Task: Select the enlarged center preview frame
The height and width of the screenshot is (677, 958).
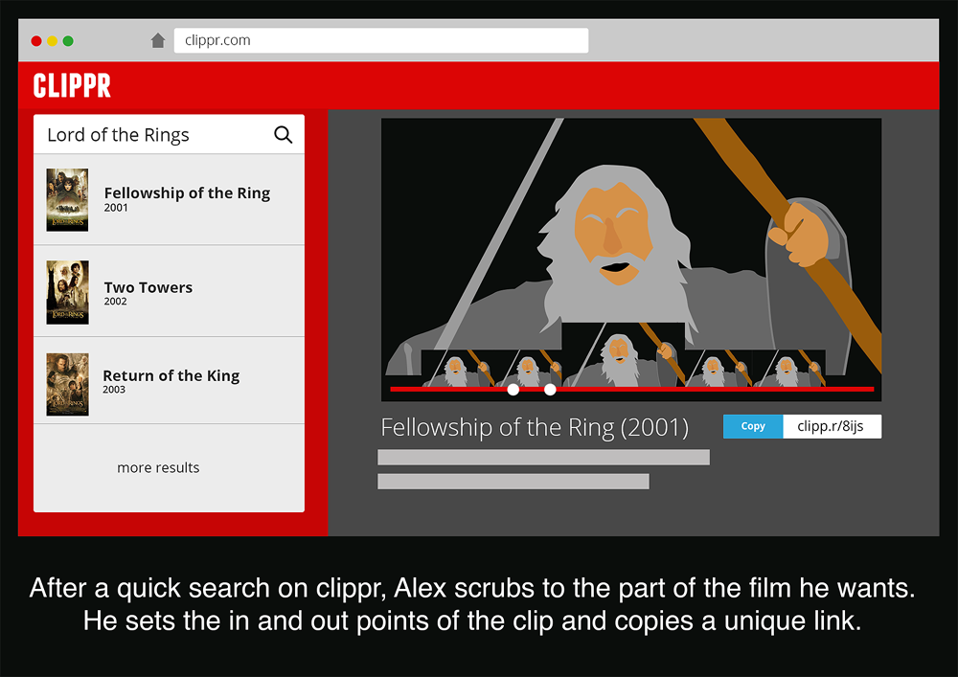Action: pyautogui.click(x=623, y=354)
